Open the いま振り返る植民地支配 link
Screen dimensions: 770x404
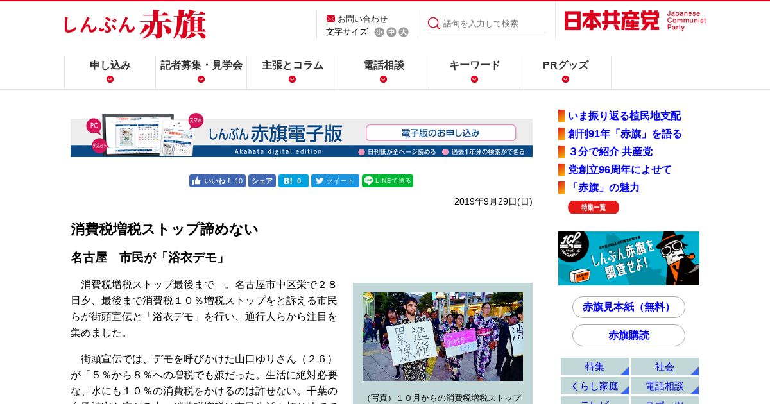coord(624,116)
